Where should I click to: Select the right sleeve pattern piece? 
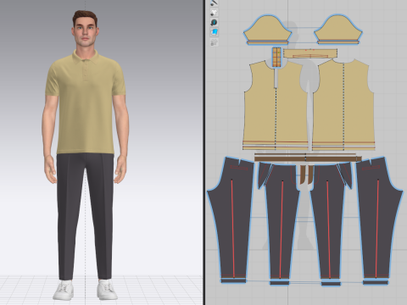pyautogui.click(x=338, y=28)
